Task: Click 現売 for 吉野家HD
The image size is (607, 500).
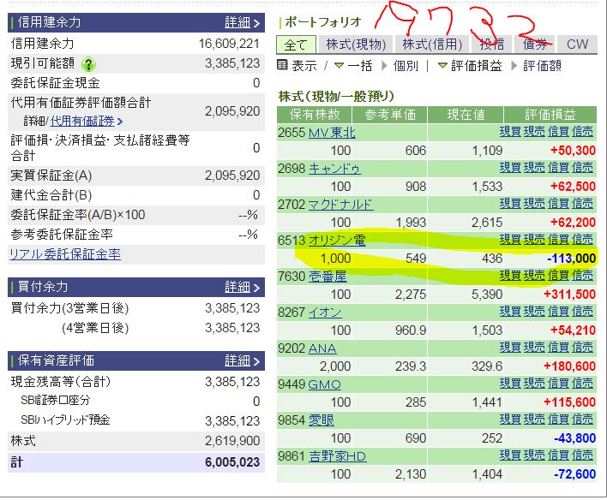Action: 534,455
